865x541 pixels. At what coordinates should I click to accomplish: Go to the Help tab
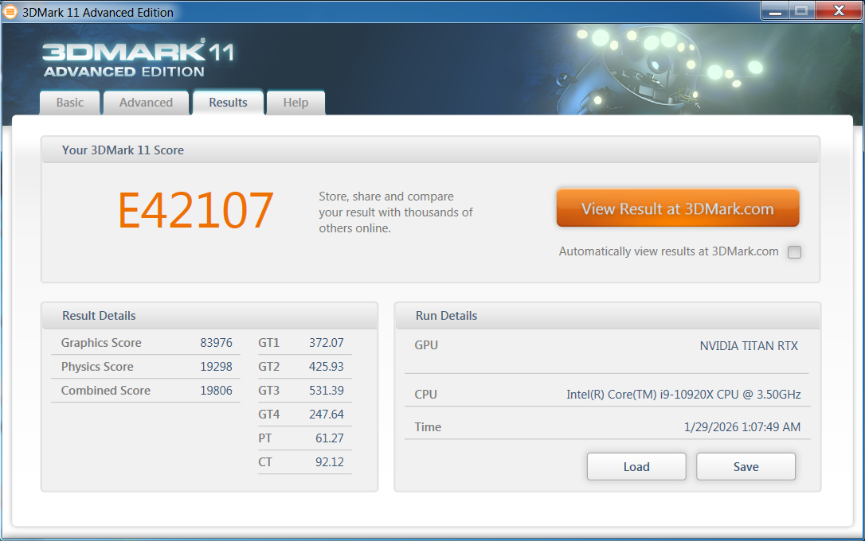pyautogui.click(x=296, y=103)
